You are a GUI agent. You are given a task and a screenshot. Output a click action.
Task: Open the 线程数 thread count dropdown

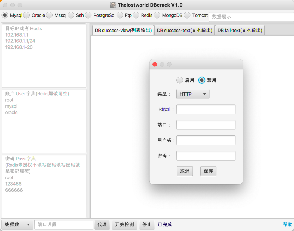tap(17, 224)
